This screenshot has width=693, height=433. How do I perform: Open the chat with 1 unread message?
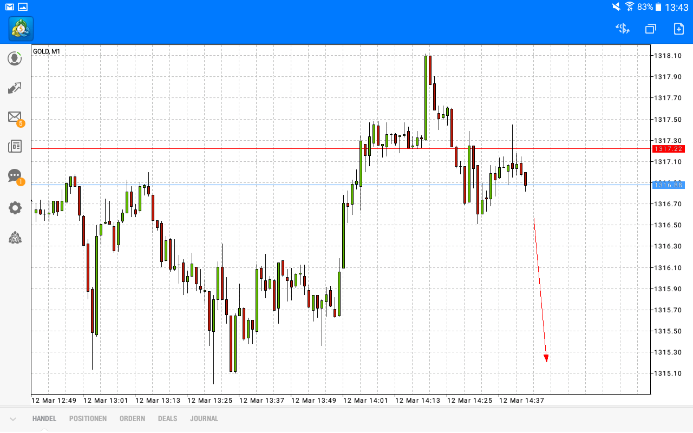pos(15,176)
